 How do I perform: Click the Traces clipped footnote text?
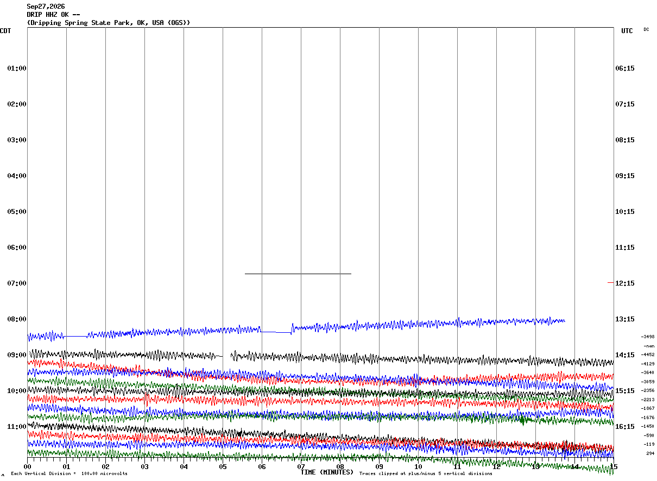click(426, 473)
